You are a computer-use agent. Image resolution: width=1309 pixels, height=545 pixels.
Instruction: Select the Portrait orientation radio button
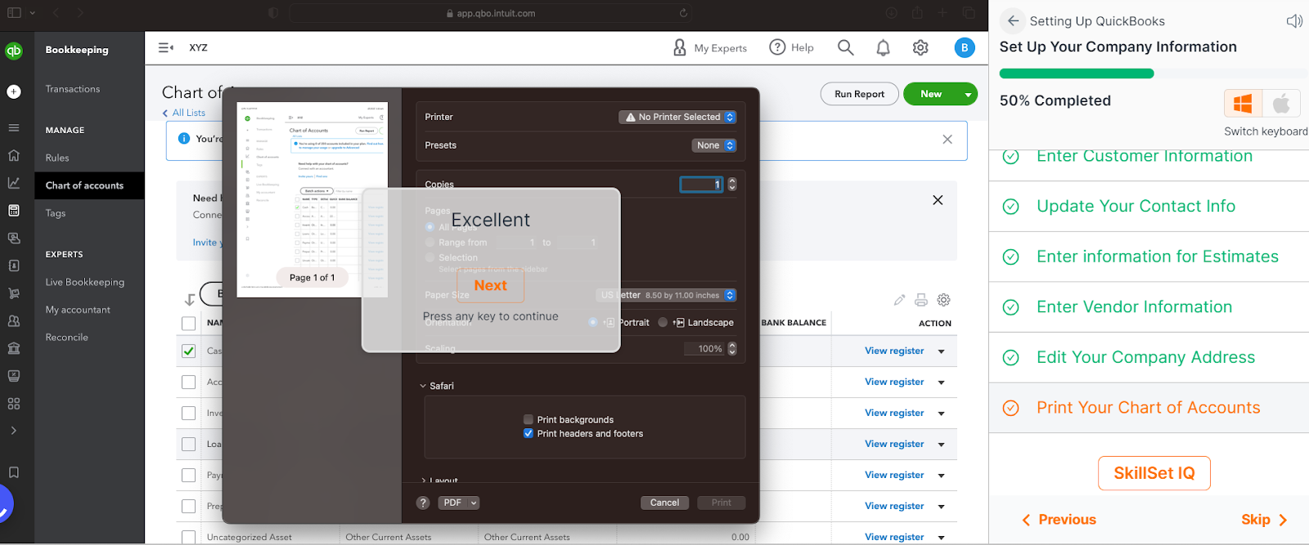[x=593, y=323]
